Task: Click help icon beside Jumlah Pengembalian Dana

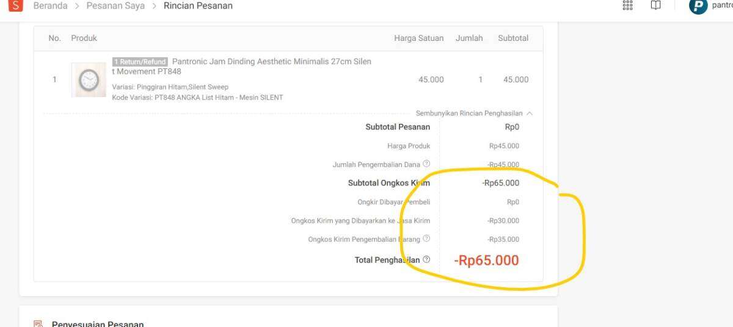Action: [426, 163]
